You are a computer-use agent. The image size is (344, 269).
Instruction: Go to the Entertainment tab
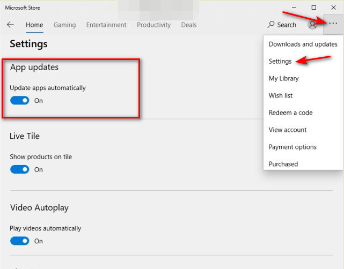106,25
